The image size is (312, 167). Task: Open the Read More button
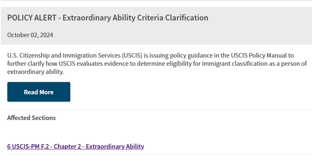(x=39, y=92)
